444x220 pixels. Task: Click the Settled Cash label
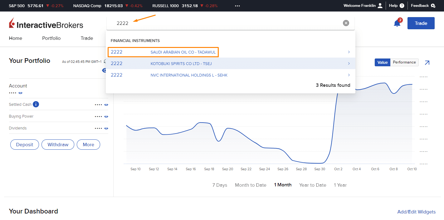coord(20,105)
